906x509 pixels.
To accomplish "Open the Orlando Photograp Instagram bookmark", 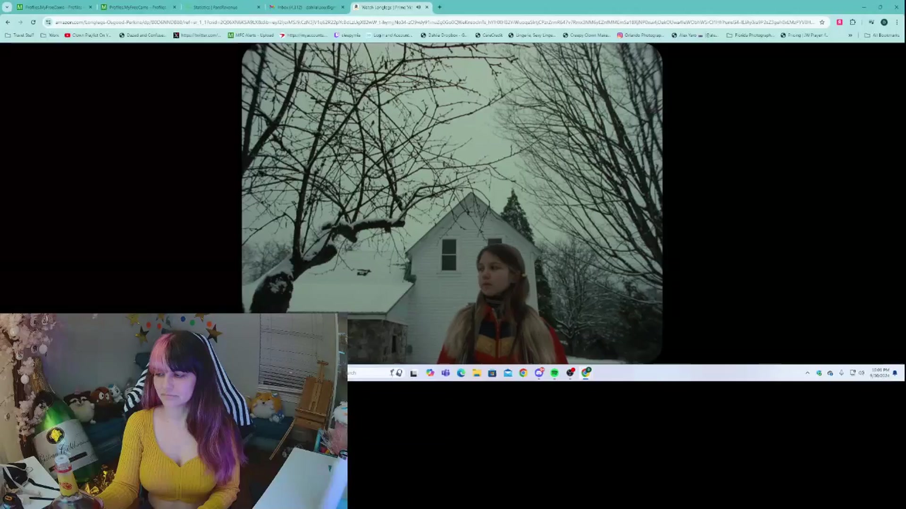I will tap(640, 35).
